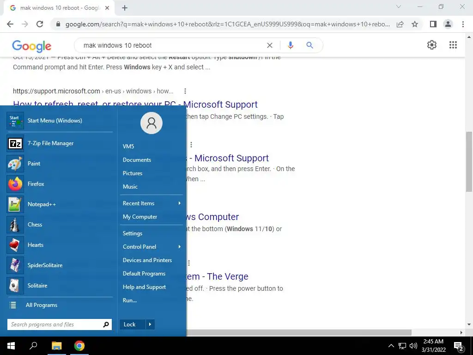473x355 pixels.
Task: Open Documents from start menu
Action: click(137, 160)
